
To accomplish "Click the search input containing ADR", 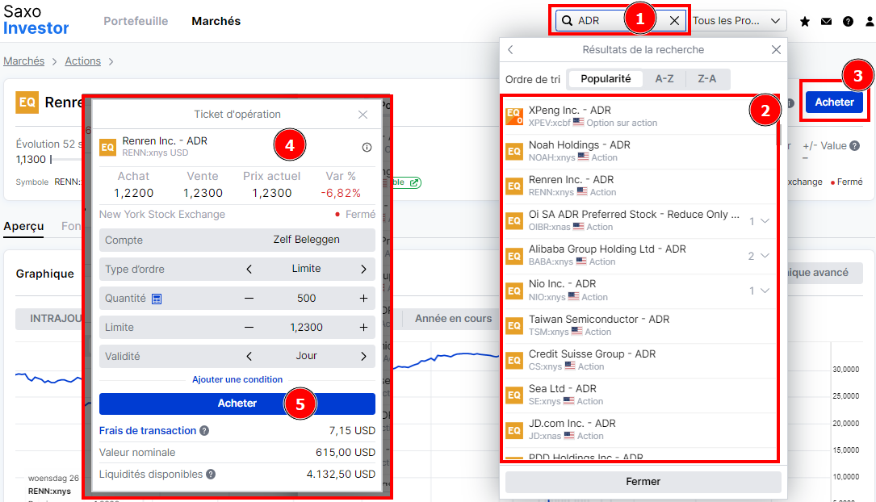I will (620, 21).
